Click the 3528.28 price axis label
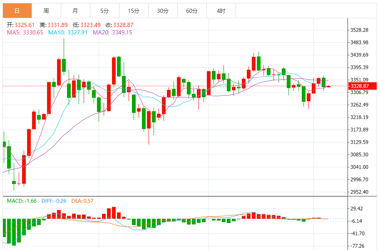The width and height of the screenshot is (380, 250). [x=359, y=30]
